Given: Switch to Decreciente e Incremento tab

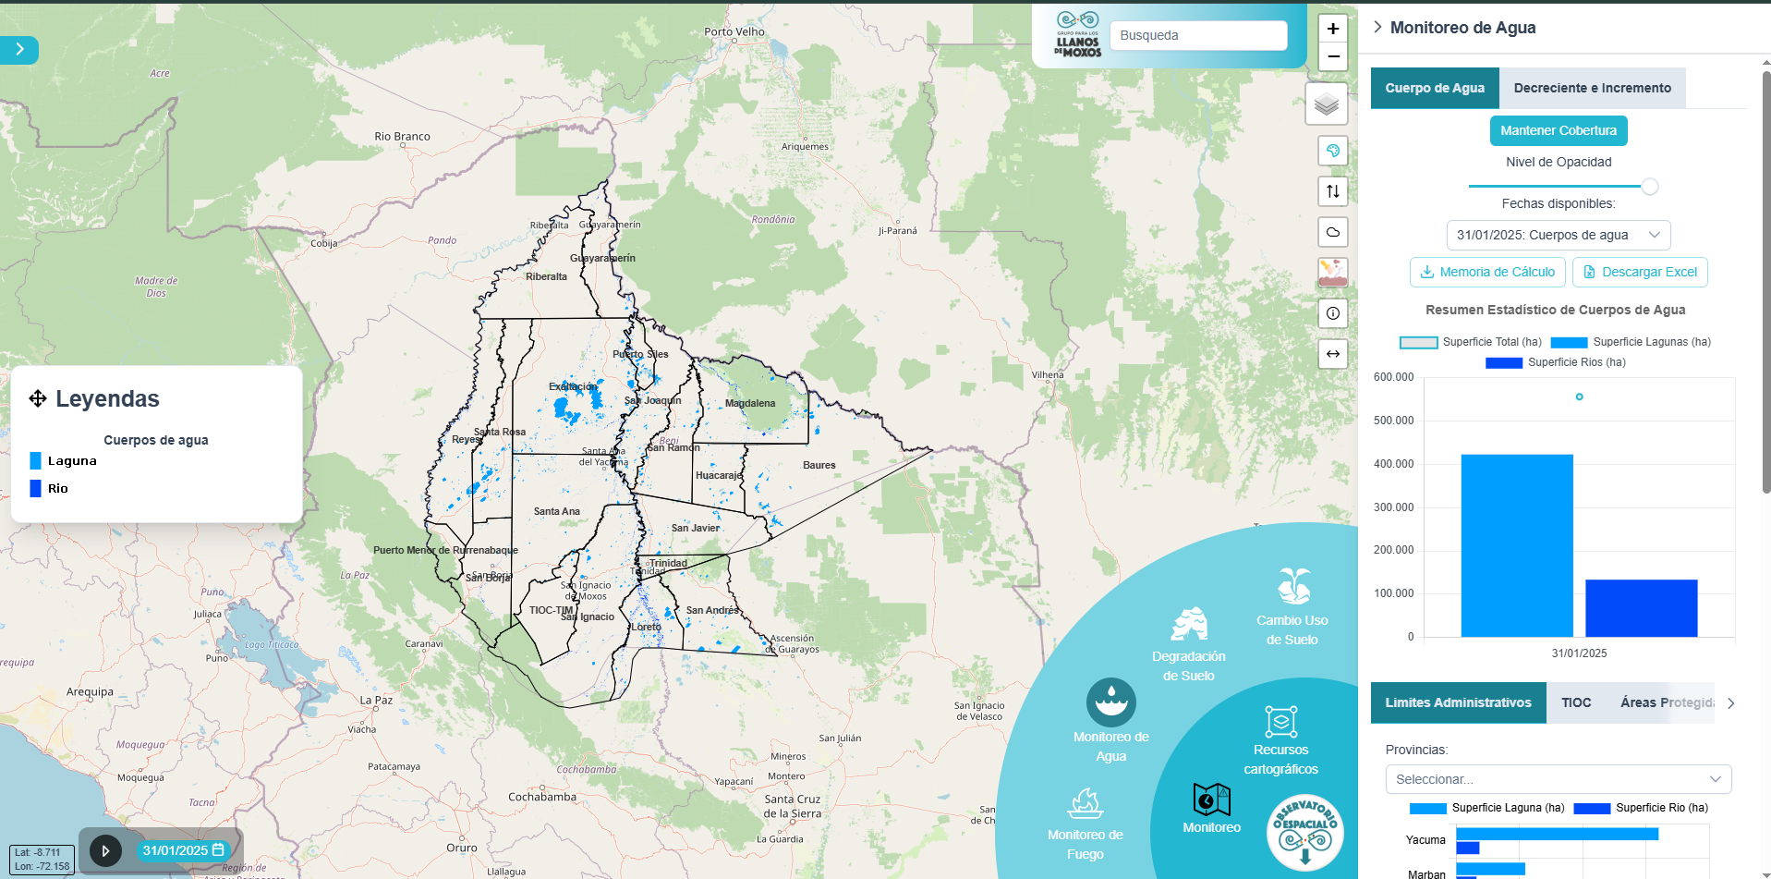Looking at the screenshot, I should pos(1592,88).
